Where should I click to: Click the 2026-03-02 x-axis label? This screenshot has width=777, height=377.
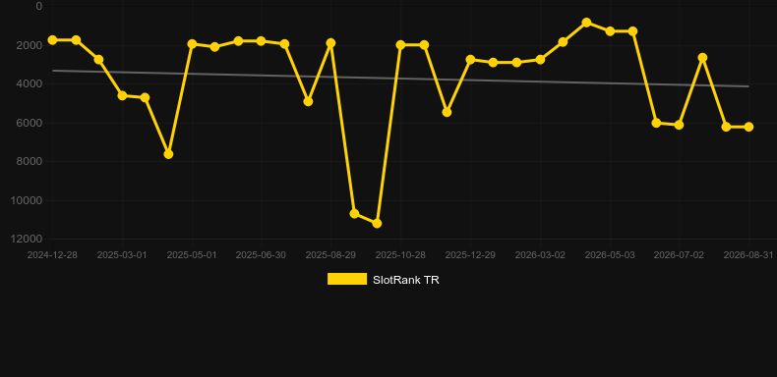coord(540,255)
